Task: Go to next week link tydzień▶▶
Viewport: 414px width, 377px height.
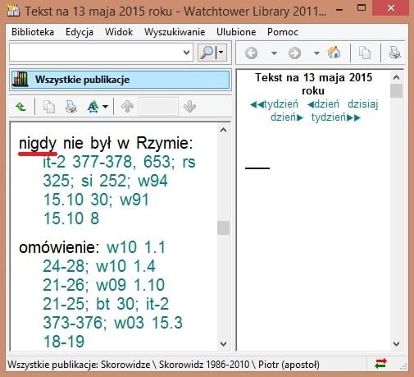Action: (x=336, y=117)
